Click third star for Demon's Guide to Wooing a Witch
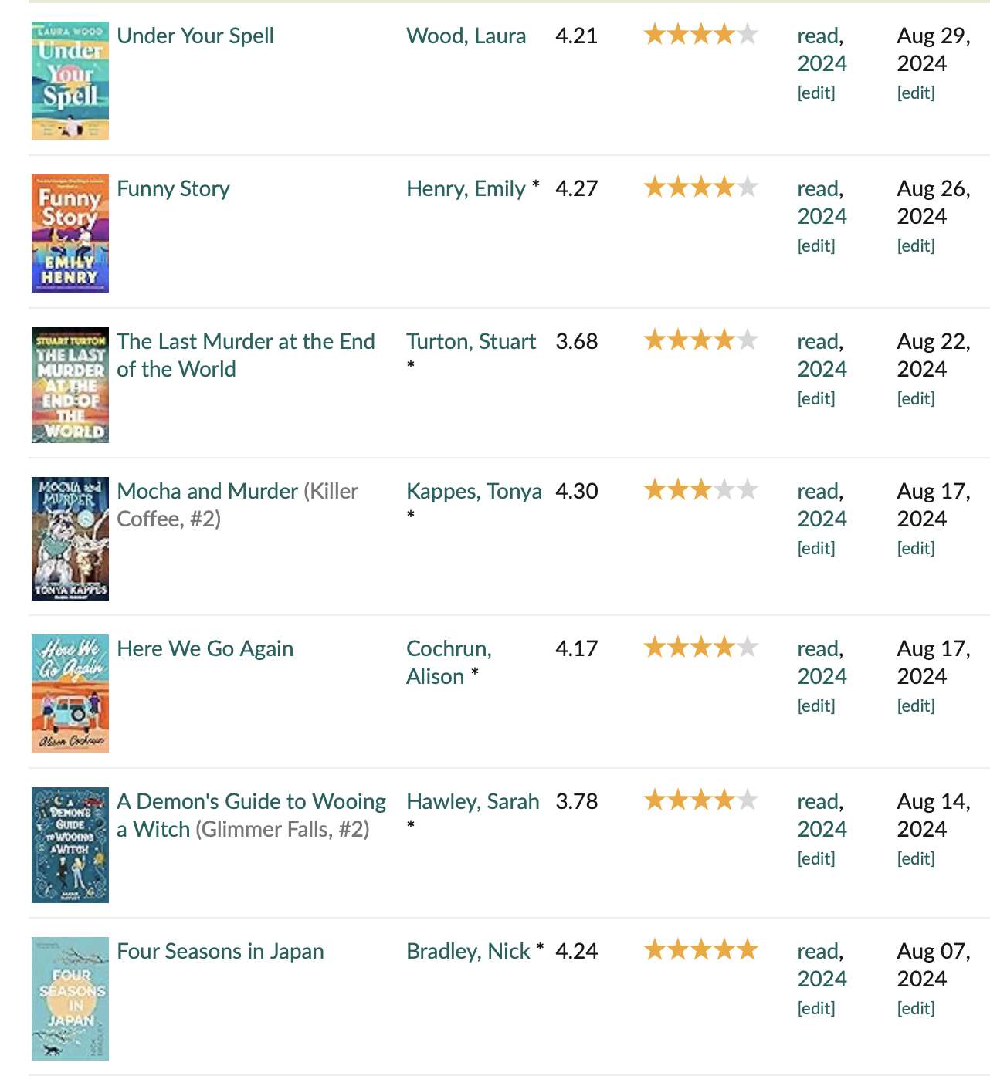Image resolution: width=990 pixels, height=1076 pixels. pos(701,800)
